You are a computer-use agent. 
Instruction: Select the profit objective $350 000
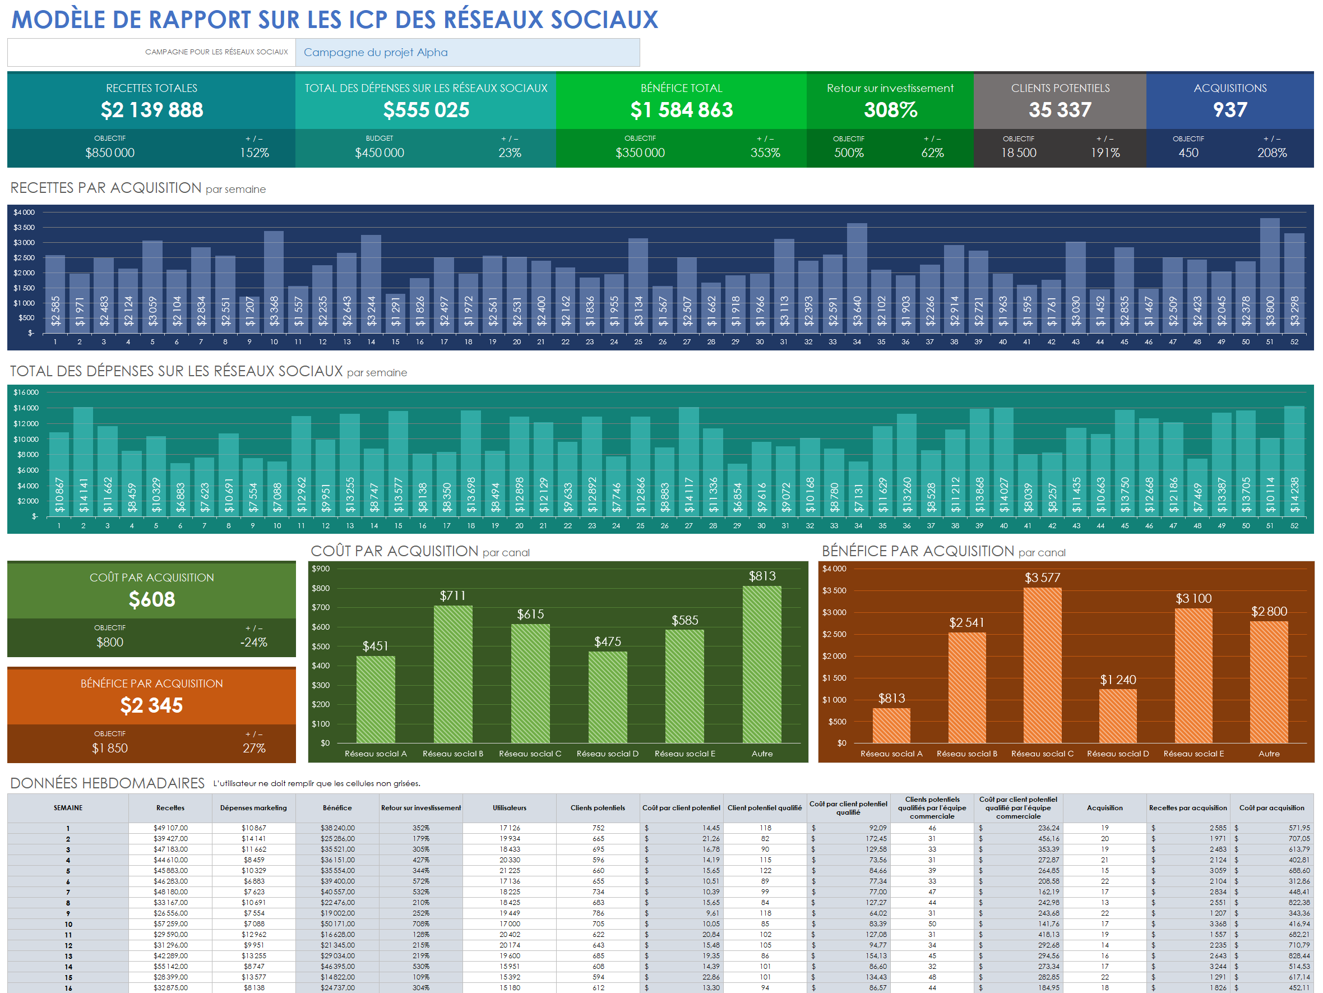(x=640, y=153)
